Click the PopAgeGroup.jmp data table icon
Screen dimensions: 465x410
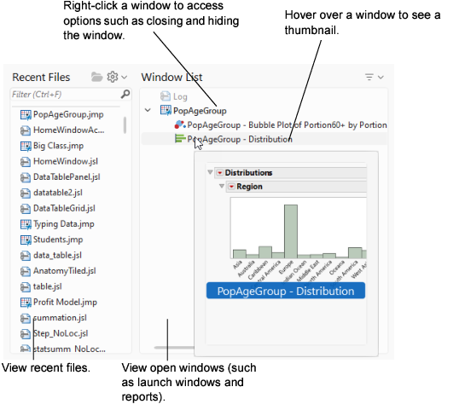26,115
